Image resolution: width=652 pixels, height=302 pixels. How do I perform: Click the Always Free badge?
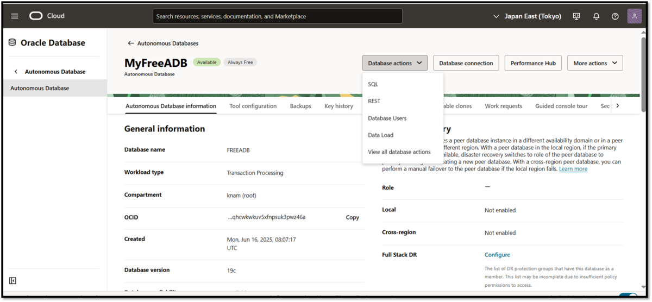(240, 62)
